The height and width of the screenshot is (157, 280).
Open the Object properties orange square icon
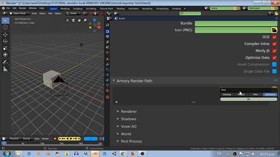coord(108,59)
